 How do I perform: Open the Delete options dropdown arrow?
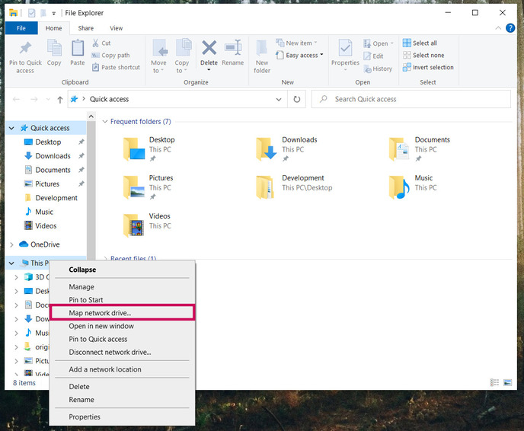click(209, 70)
